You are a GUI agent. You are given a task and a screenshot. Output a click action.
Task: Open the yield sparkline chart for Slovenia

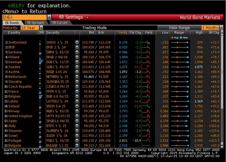click(146, 131)
